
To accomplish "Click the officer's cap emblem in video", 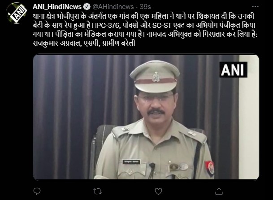I will [156, 77].
